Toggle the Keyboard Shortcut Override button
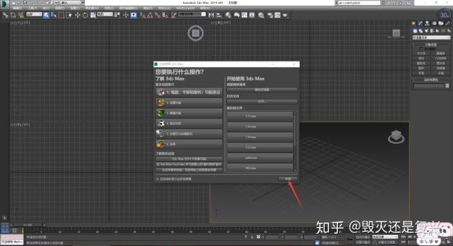Image resolution: width=453 pixels, height=246 pixels. pos(133,15)
